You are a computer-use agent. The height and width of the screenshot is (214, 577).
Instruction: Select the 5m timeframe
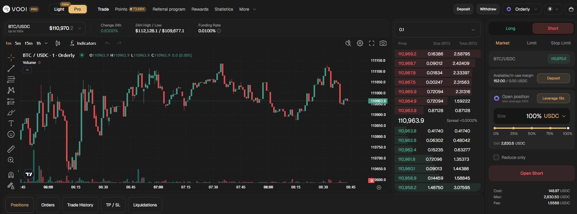pyautogui.click(x=18, y=43)
